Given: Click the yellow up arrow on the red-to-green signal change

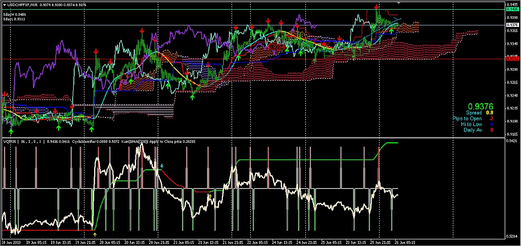Looking at the screenshot, I should click(210, 195).
